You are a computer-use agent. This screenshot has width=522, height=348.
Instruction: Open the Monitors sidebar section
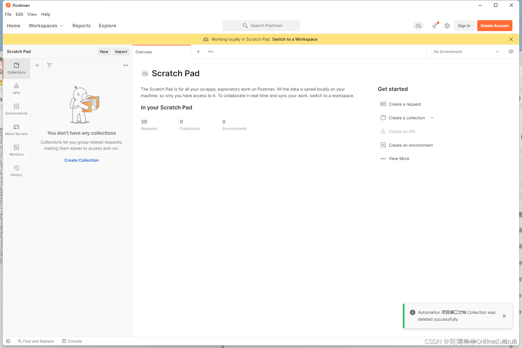[x=16, y=150]
